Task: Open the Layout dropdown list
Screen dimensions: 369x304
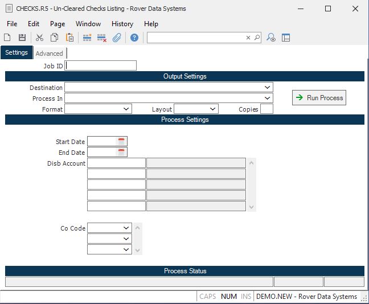Action: 213,109
